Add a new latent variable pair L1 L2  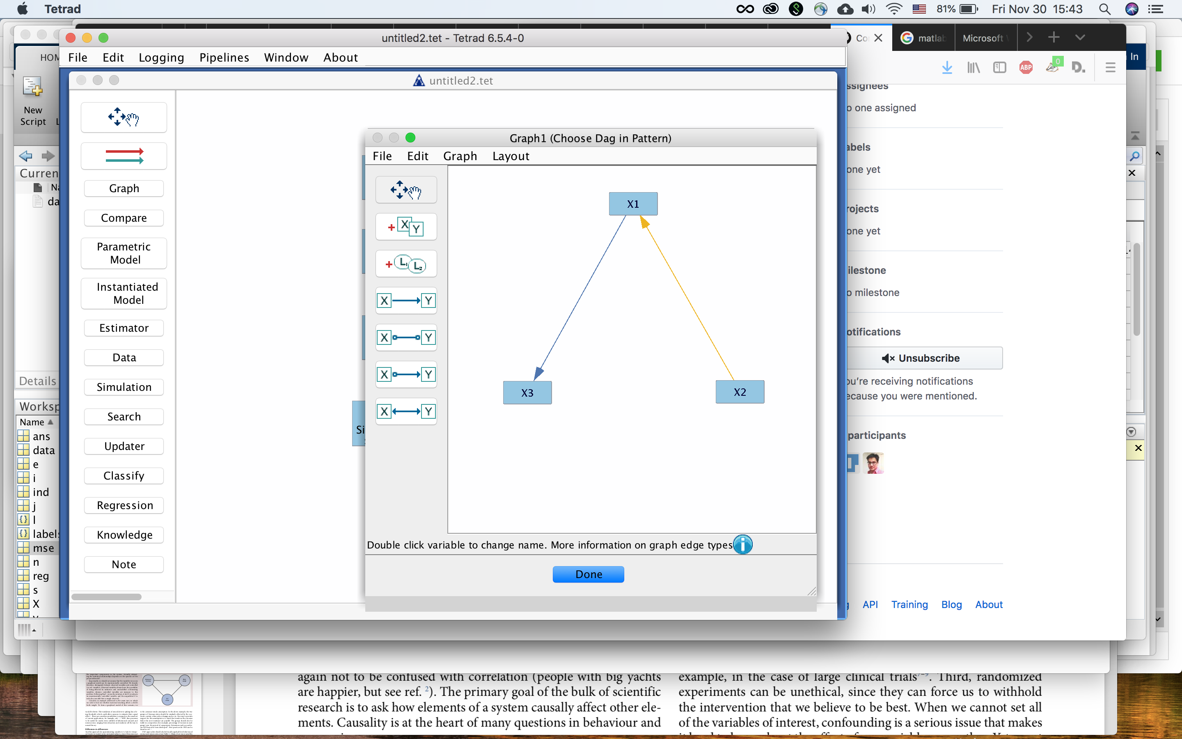tap(405, 264)
